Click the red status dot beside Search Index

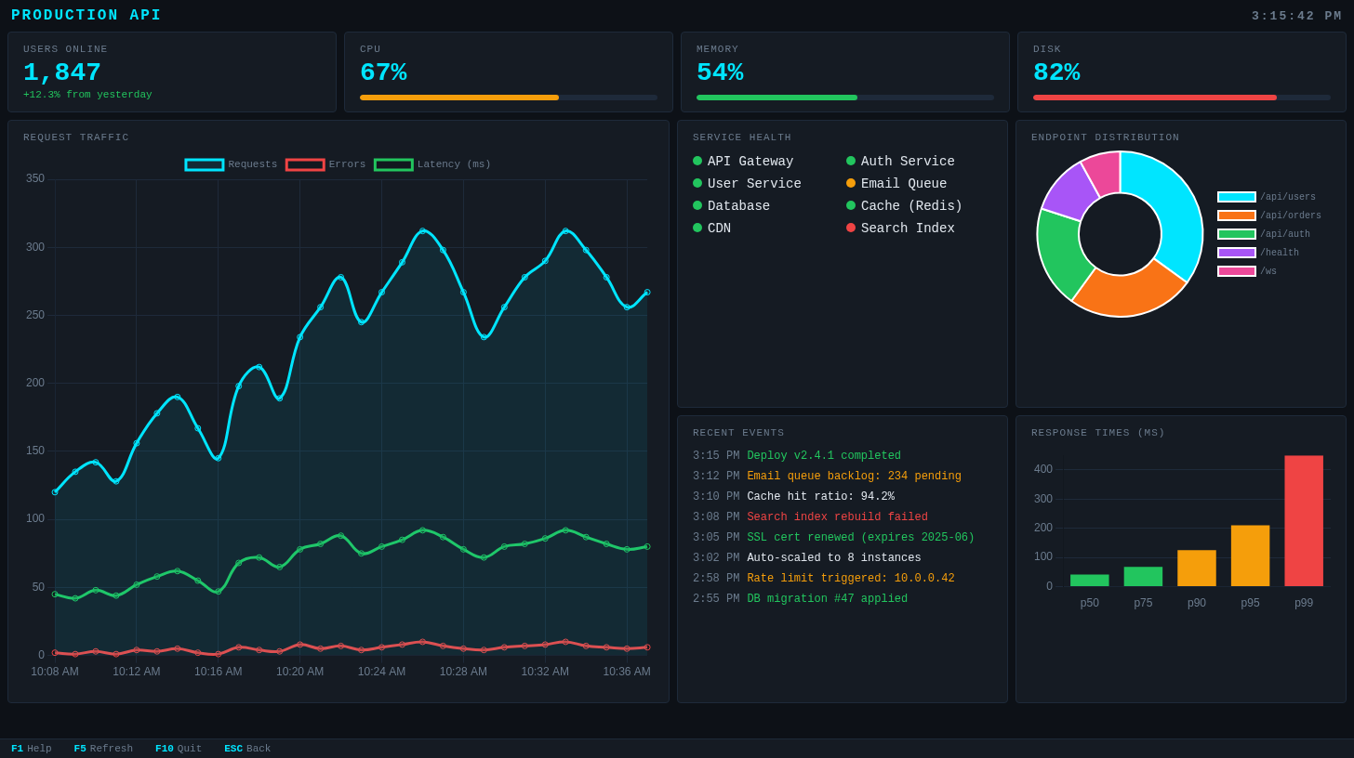(851, 228)
